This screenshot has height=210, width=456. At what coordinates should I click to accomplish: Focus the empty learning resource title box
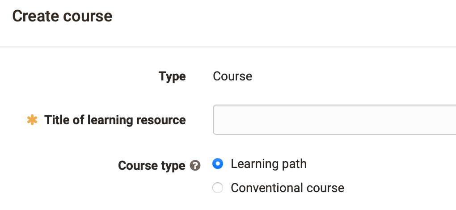coord(334,120)
